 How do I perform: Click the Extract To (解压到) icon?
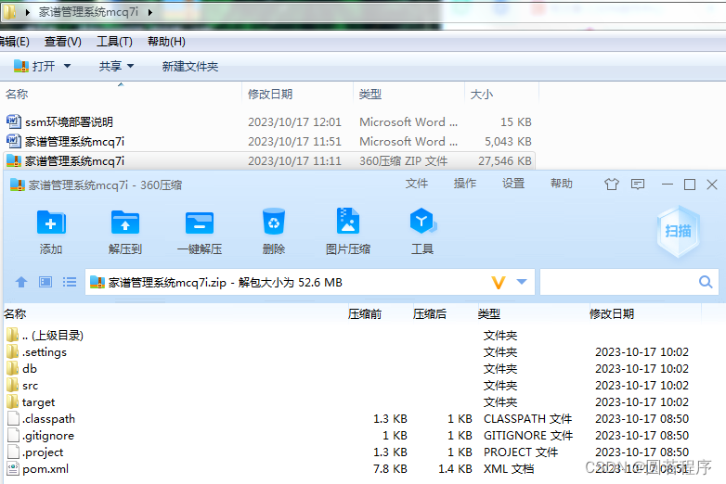[x=125, y=223]
